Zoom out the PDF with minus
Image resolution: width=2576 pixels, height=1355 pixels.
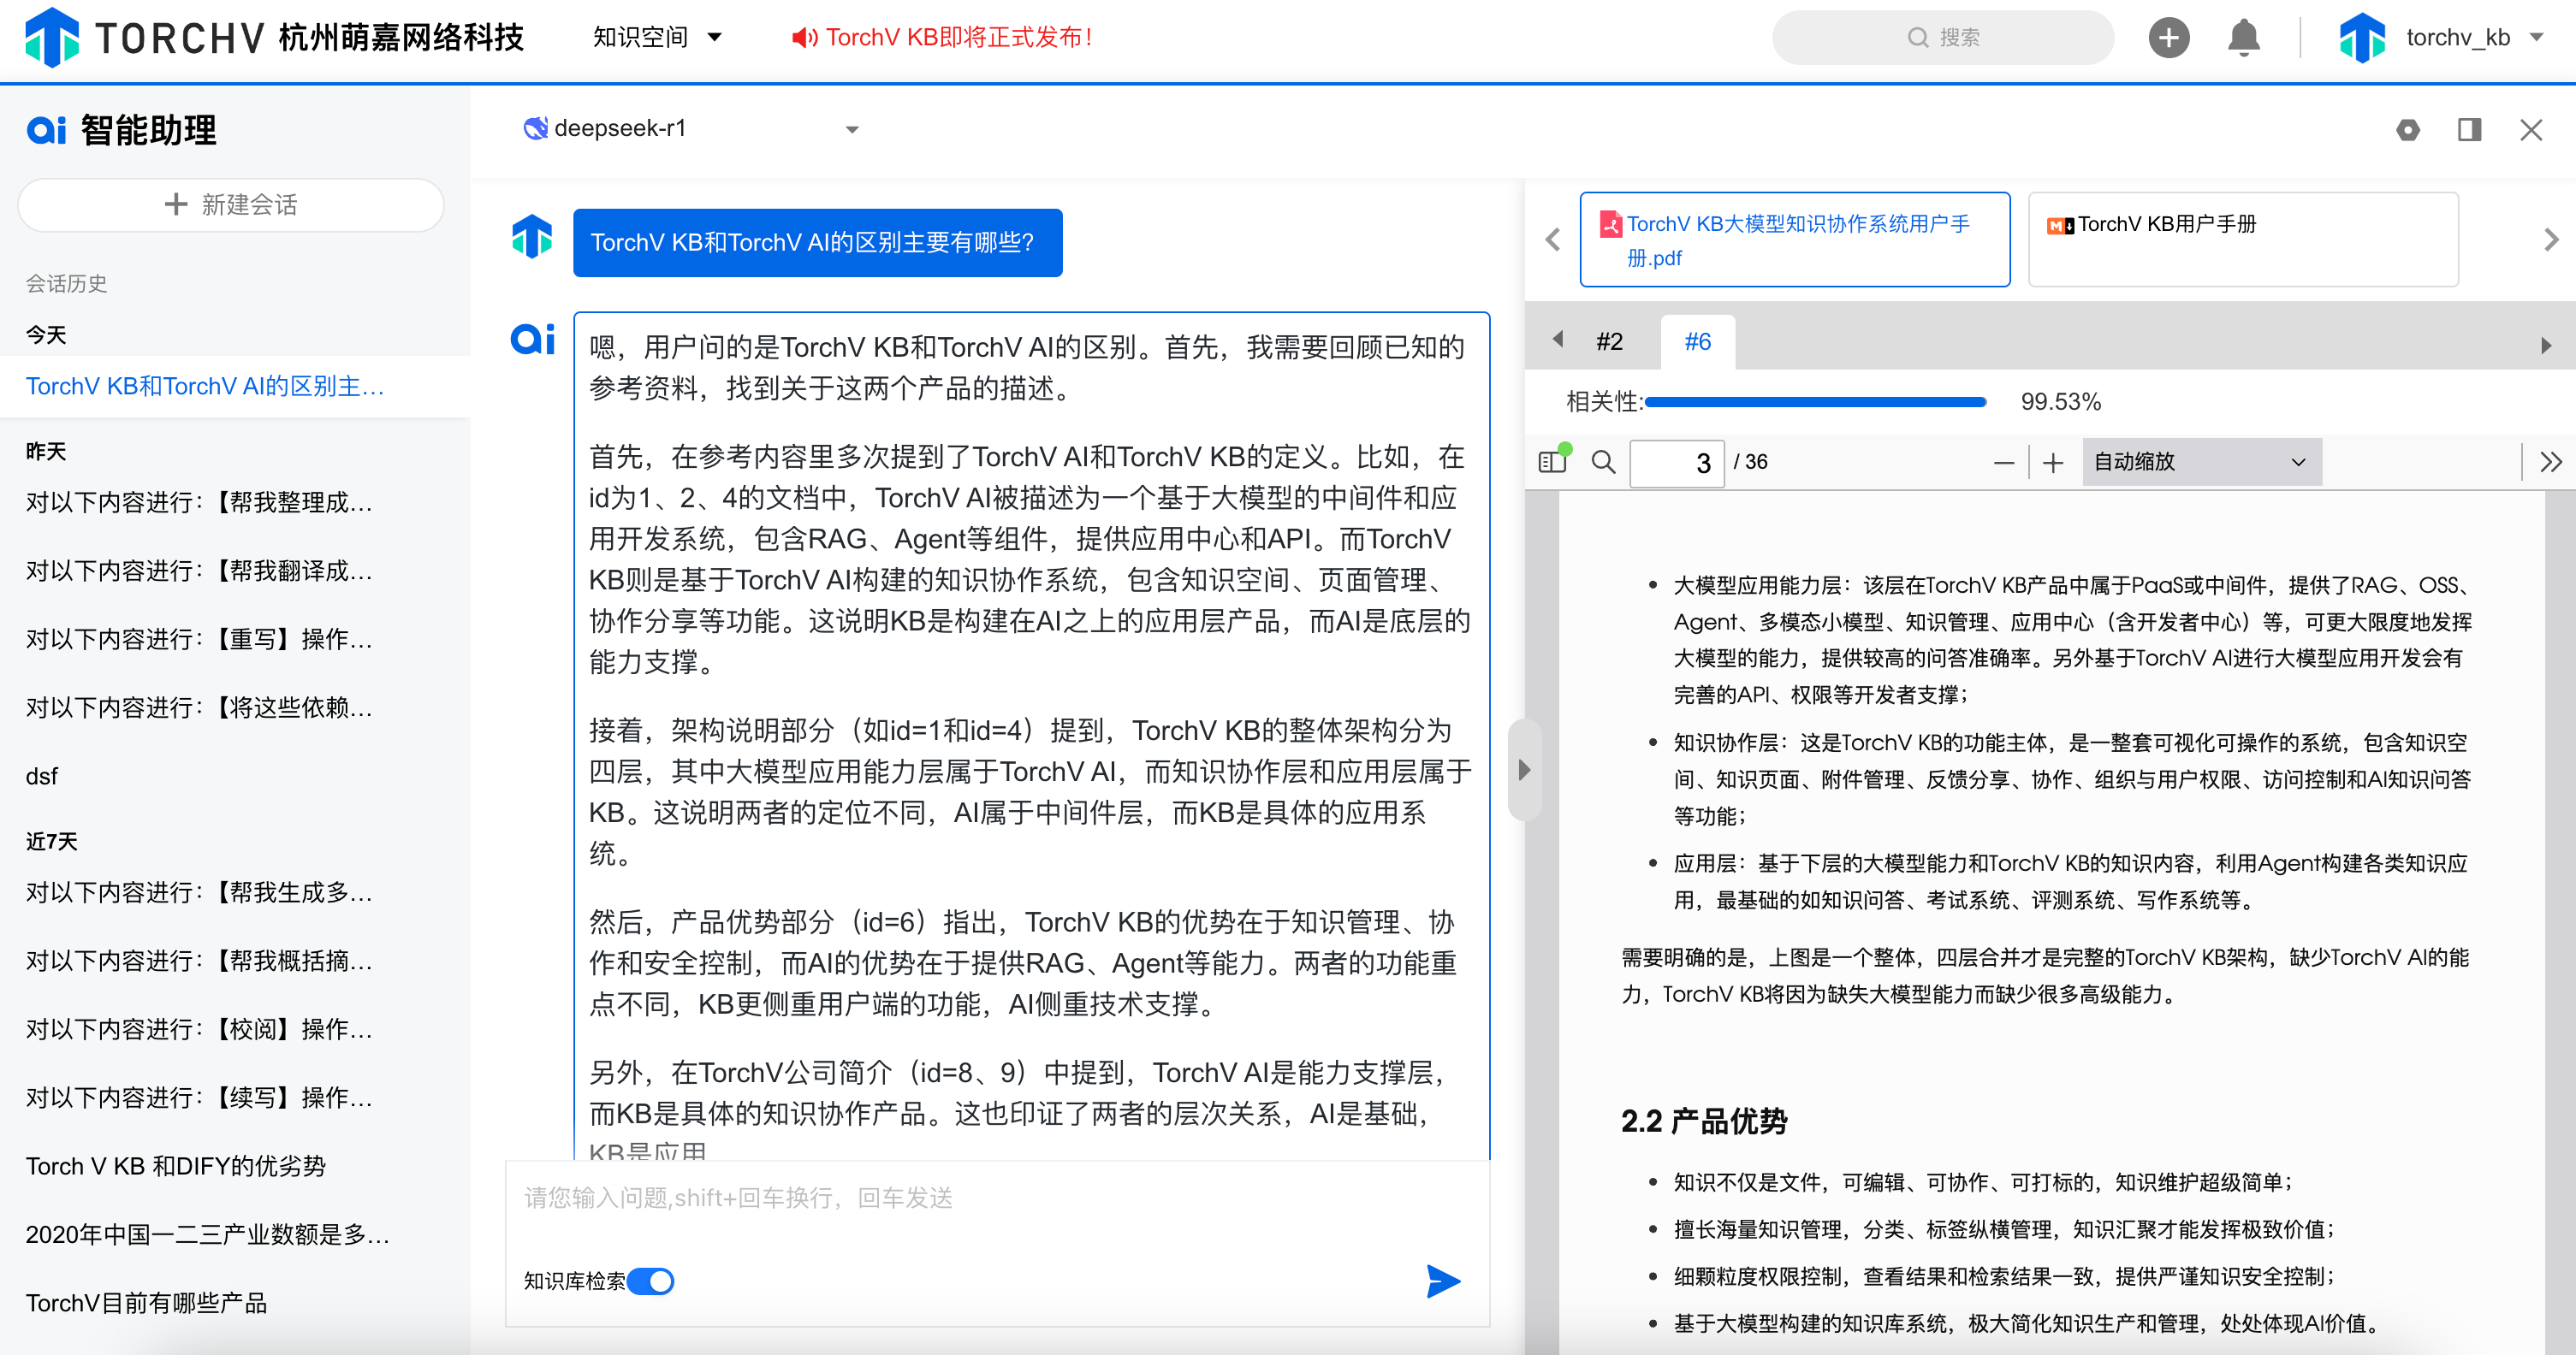coord(2003,462)
